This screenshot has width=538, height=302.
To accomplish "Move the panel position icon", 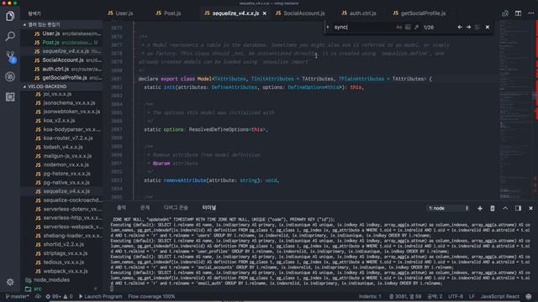I will coord(518,208).
